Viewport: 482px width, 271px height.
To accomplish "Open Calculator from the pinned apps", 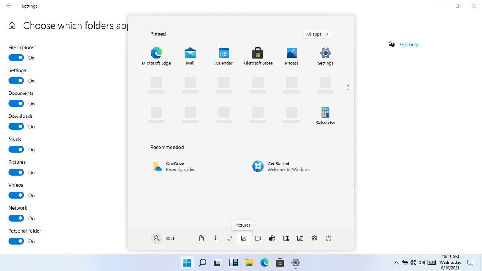I will tap(325, 115).
